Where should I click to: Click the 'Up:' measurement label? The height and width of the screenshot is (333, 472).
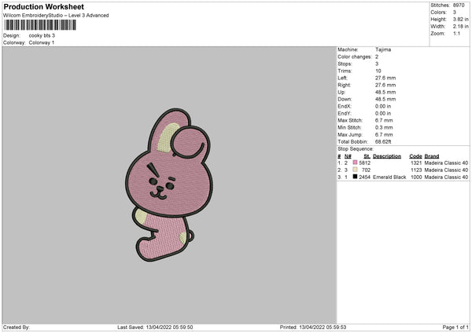tap(341, 92)
